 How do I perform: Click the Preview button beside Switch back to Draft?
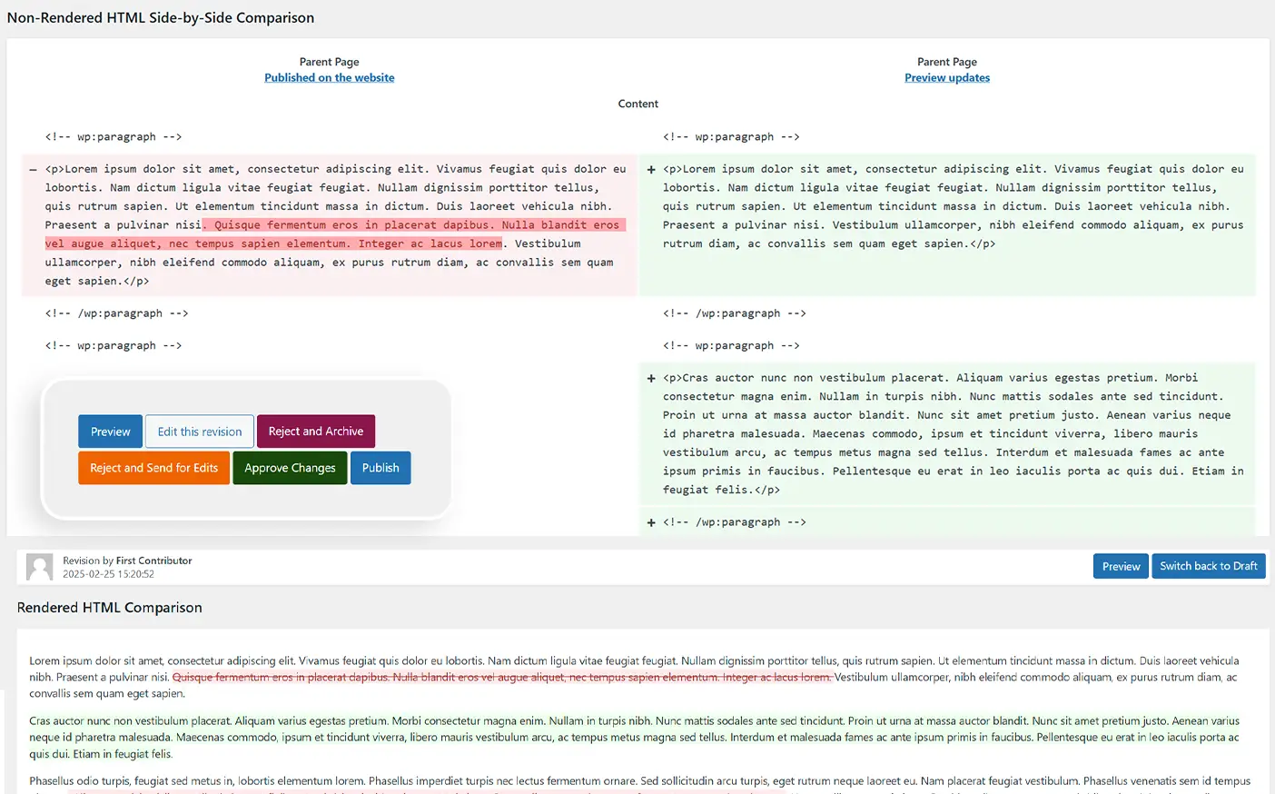1121,565
